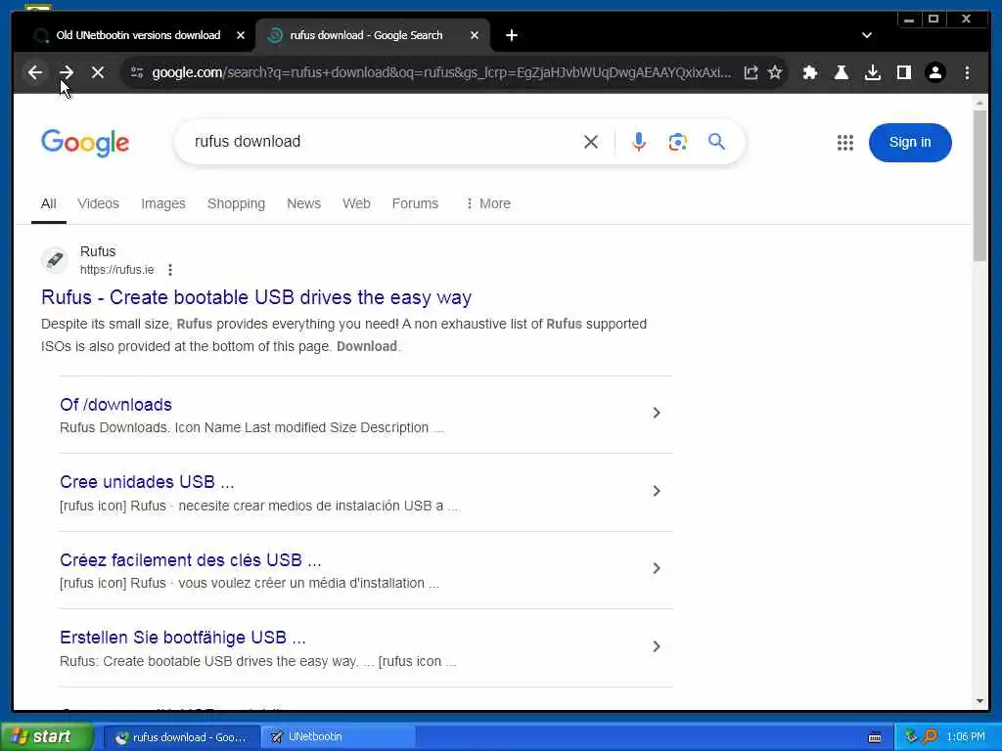
Task: Close the rufus download Google Search tab
Action: click(475, 35)
